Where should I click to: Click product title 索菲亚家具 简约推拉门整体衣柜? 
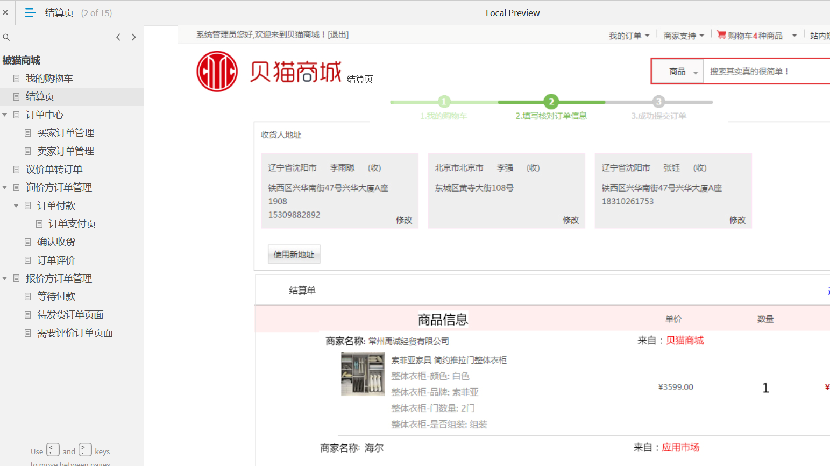tap(449, 360)
